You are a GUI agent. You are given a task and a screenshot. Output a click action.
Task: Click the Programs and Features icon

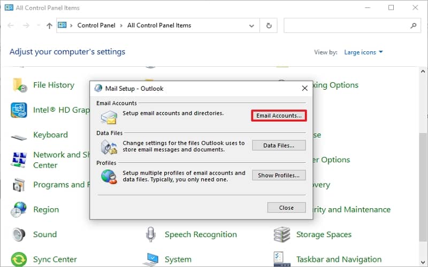point(19,185)
